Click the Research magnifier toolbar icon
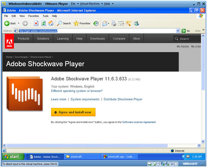207x167 pixels. tap(129, 23)
